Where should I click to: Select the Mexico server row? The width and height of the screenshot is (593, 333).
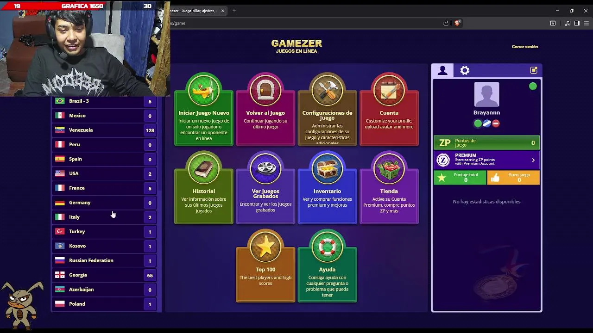coord(104,116)
